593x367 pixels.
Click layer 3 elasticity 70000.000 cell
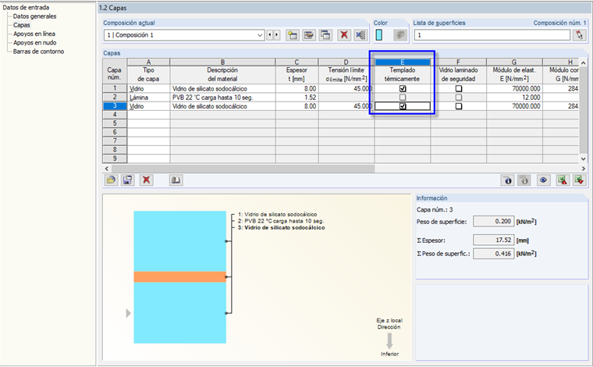[x=514, y=106]
